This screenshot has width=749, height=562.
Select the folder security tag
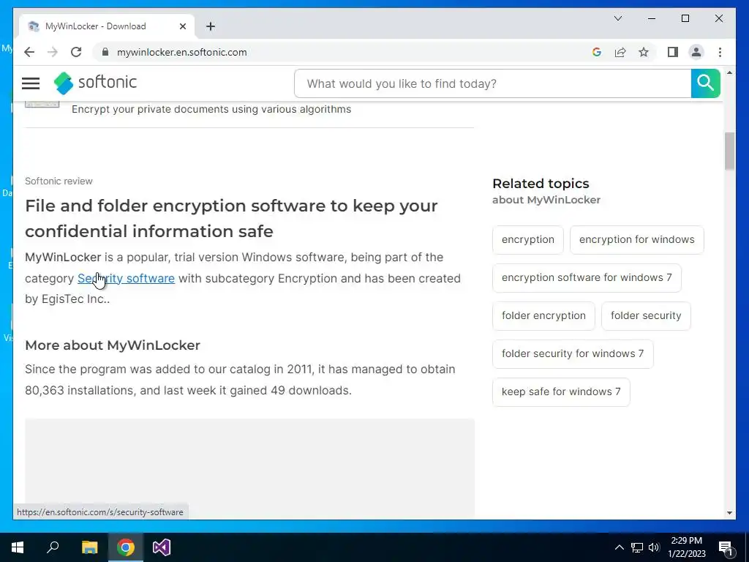click(646, 315)
